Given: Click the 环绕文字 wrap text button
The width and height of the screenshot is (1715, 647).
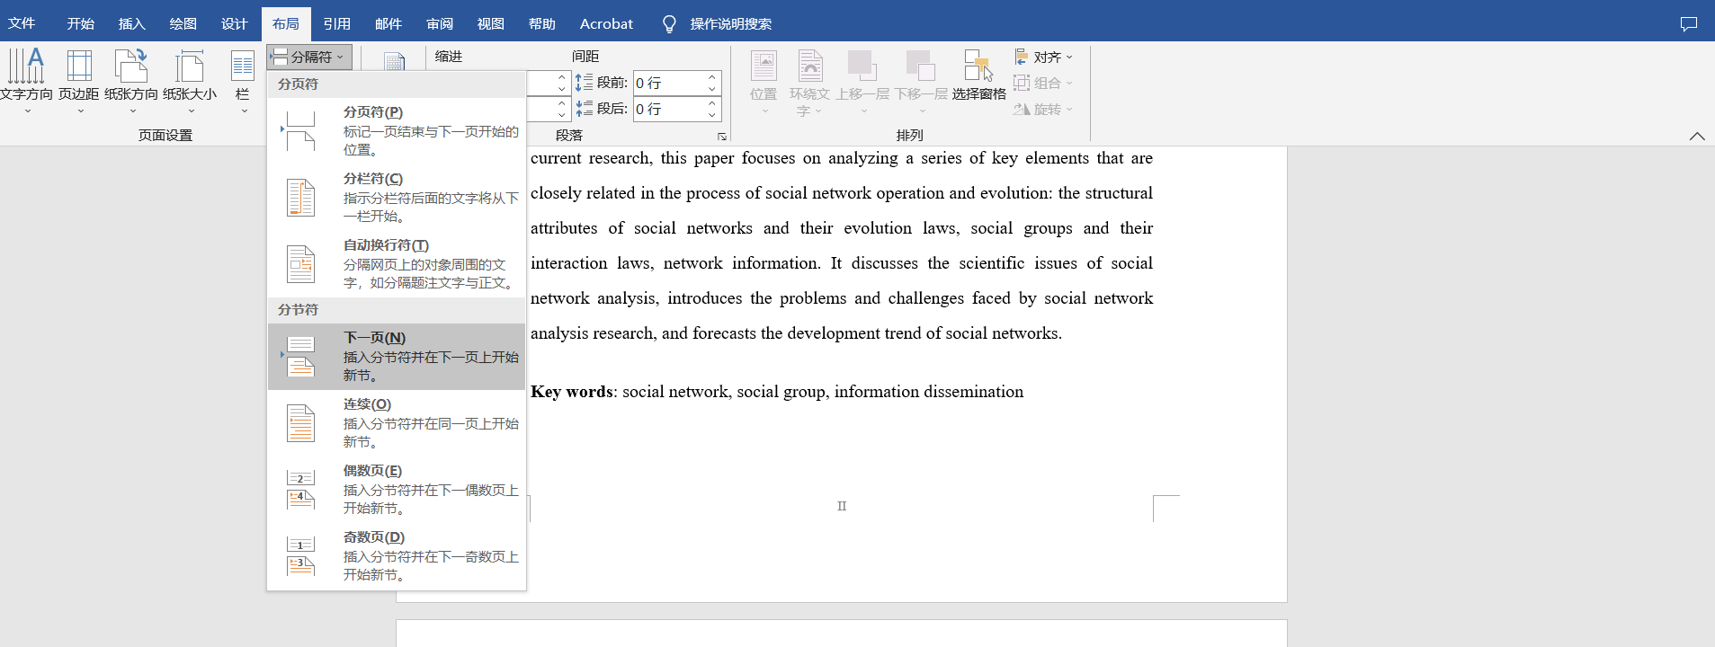Looking at the screenshot, I should pos(809,83).
